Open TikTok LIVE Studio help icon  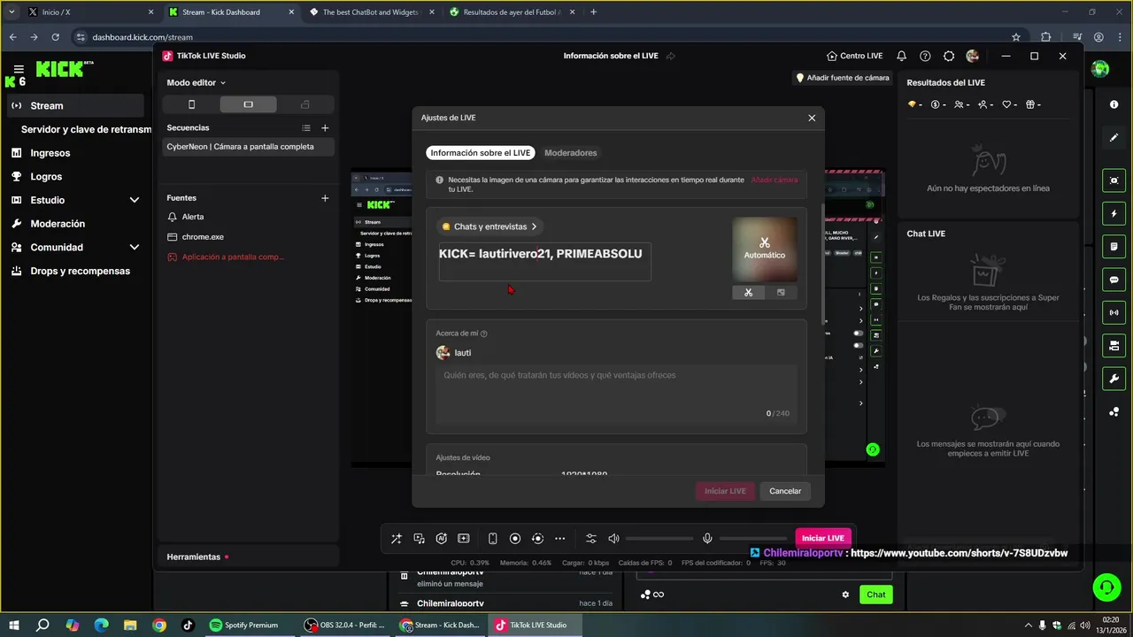(x=925, y=56)
